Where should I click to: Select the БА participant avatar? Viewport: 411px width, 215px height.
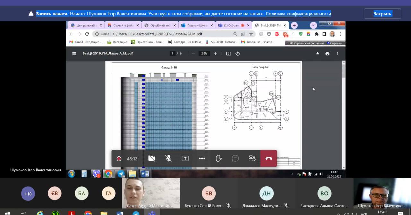click(x=82, y=194)
